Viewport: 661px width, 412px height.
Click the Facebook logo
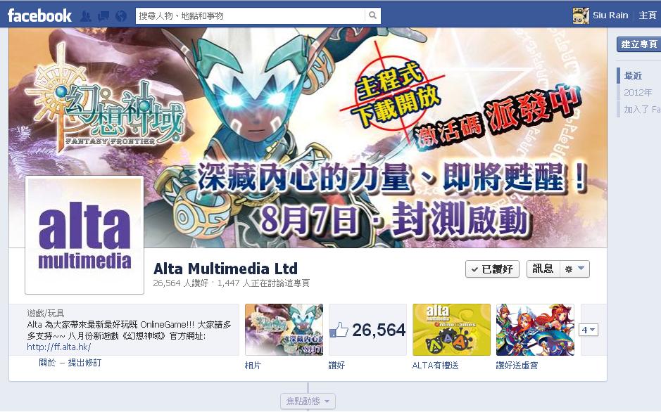coord(39,15)
